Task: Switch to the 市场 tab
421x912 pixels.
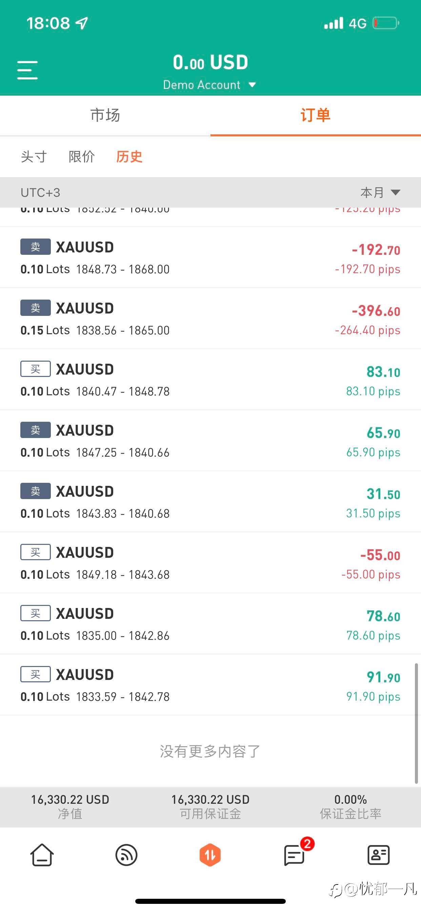Action: click(105, 115)
